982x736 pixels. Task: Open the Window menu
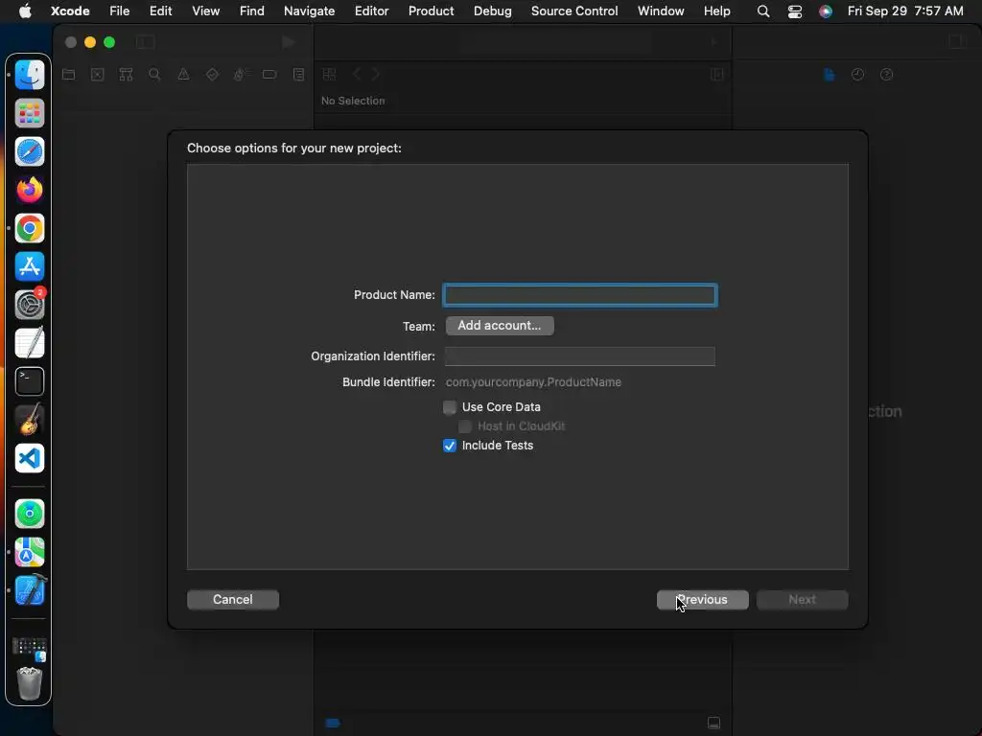coord(661,11)
